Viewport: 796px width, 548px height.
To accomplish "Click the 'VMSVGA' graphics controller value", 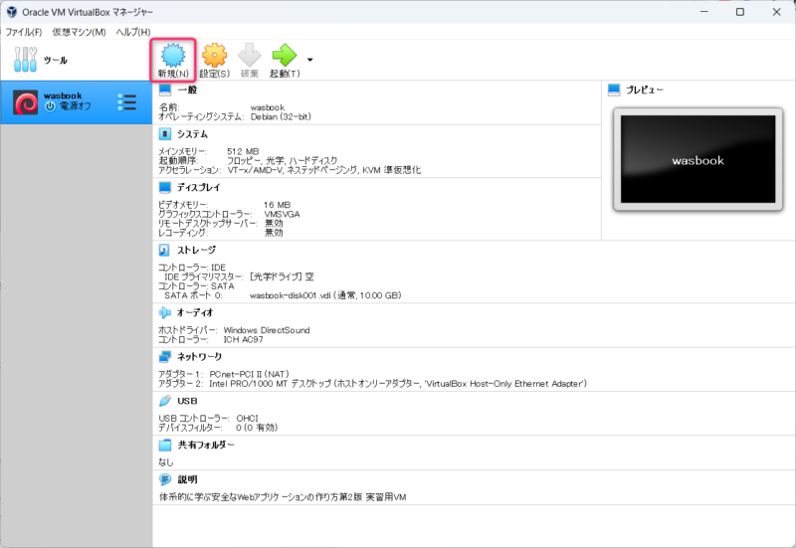I will pyautogui.click(x=282, y=214).
